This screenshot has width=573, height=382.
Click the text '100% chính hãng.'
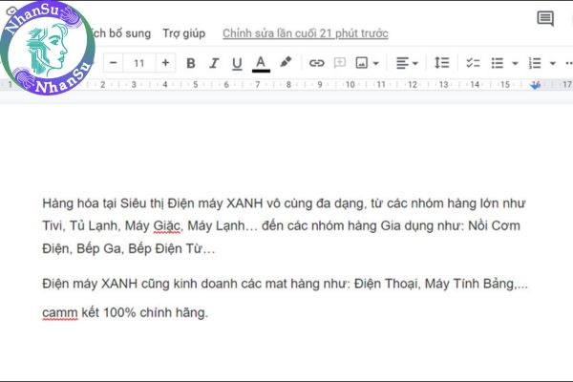pyautogui.click(x=156, y=312)
